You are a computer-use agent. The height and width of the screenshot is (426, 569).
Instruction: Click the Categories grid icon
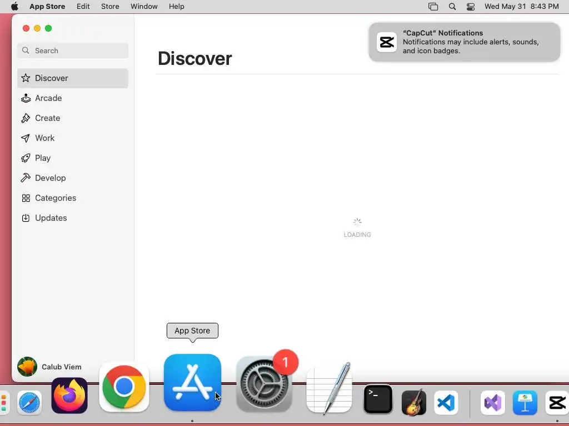26,198
